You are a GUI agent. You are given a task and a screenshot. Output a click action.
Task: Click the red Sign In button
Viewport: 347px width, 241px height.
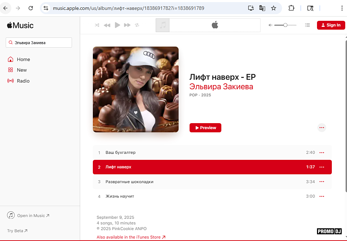point(331,25)
